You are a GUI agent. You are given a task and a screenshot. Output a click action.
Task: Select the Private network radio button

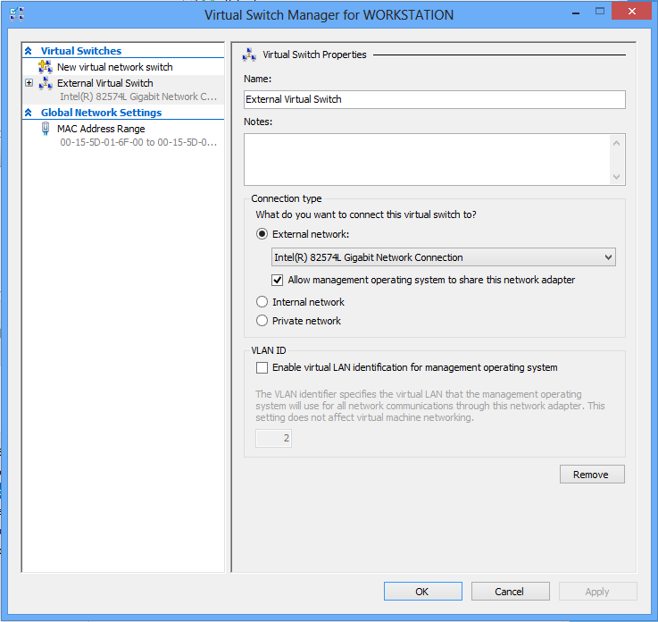pos(262,321)
